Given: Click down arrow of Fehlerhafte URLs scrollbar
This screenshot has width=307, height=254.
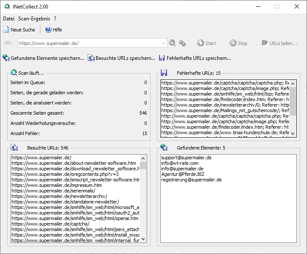Looking at the screenshot, I should (293, 134).
